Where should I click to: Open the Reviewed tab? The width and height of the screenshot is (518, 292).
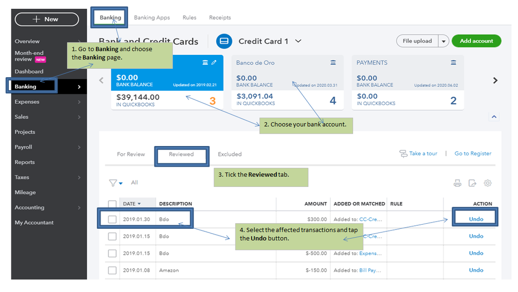(181, 154)
